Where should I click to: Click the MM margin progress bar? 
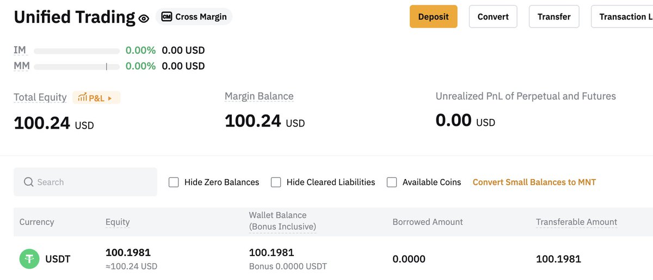click(77, 66)
